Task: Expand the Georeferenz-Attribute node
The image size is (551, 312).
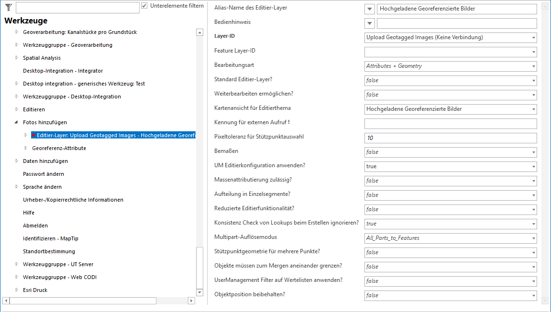Action: click(x=25, y=148)
